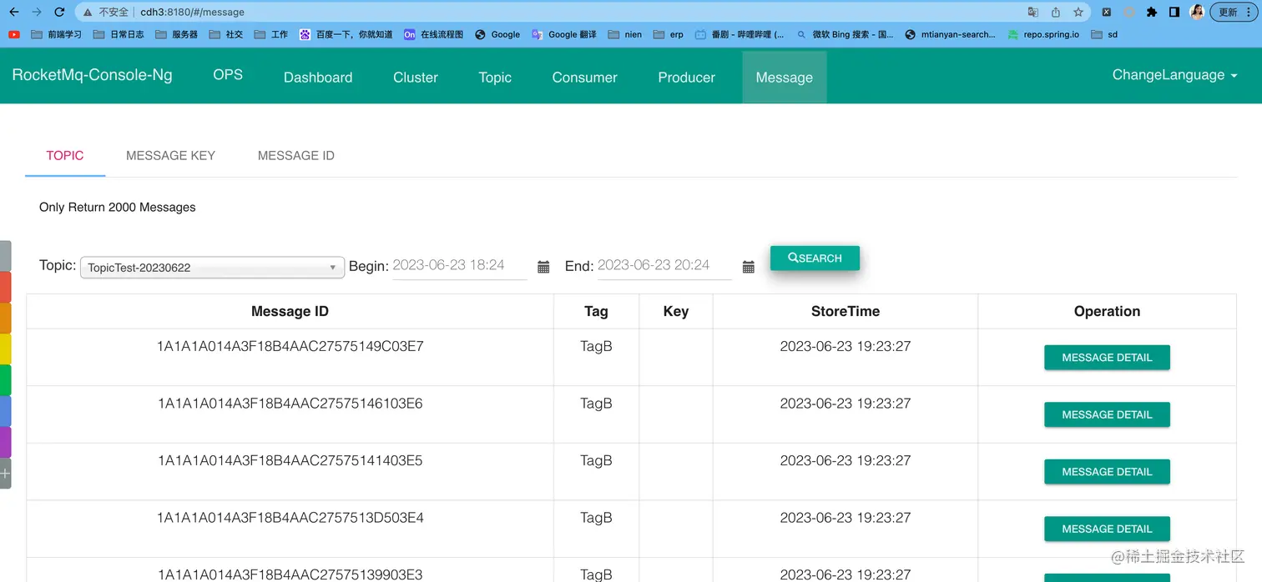Viewport: 1262px width, 582px height.
Task: Click message ID 1A1A1A014A3F18B4AAC27575141403E5
Action: click(290, 460)
